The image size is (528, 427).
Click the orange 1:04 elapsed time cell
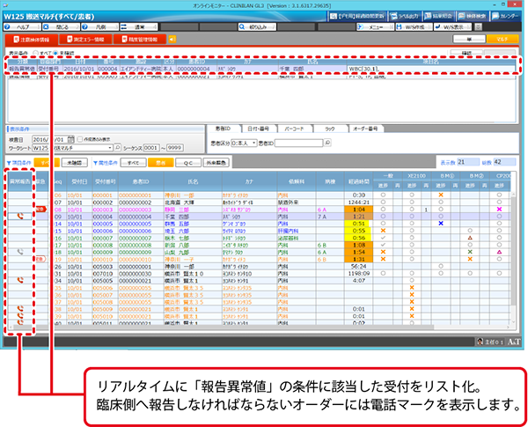(x=383, y=209)
